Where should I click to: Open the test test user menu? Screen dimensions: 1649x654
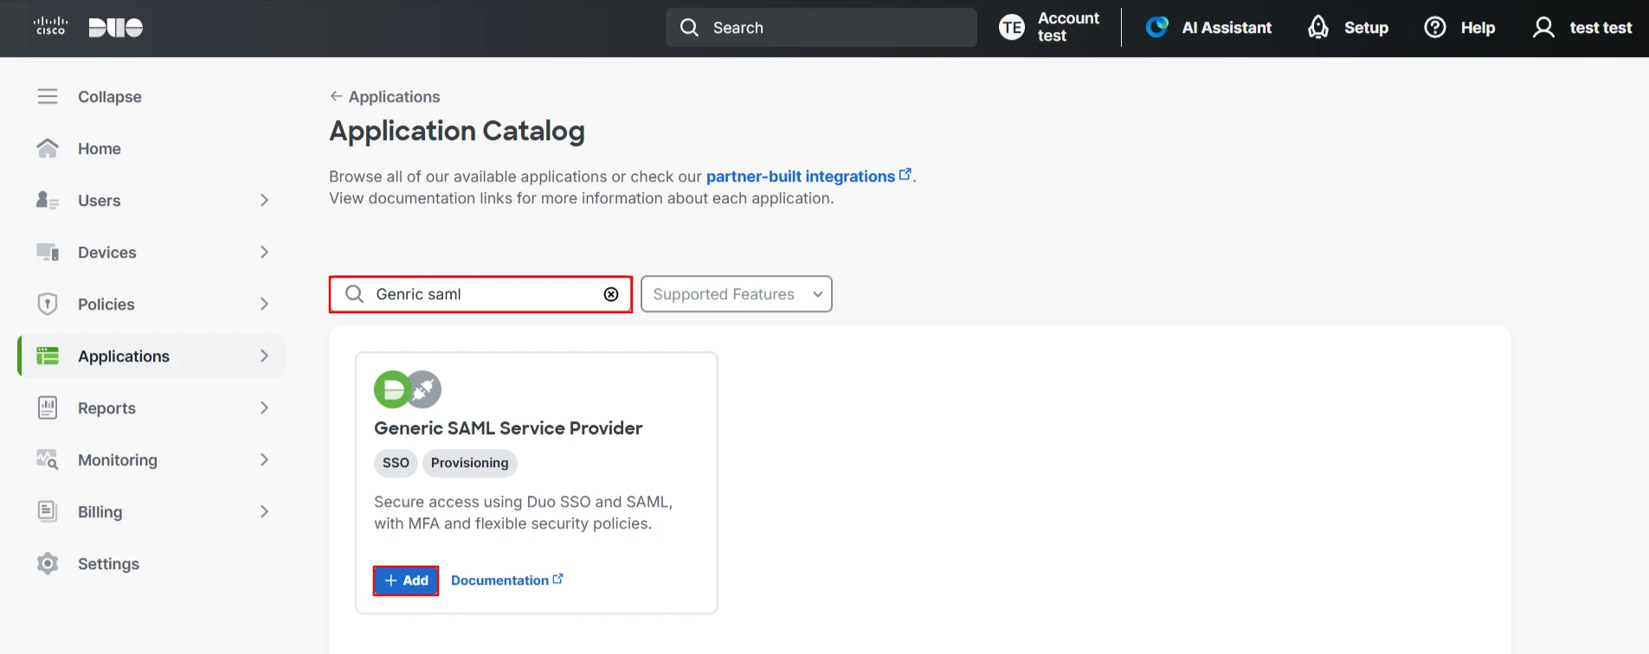pos(1582,28)
